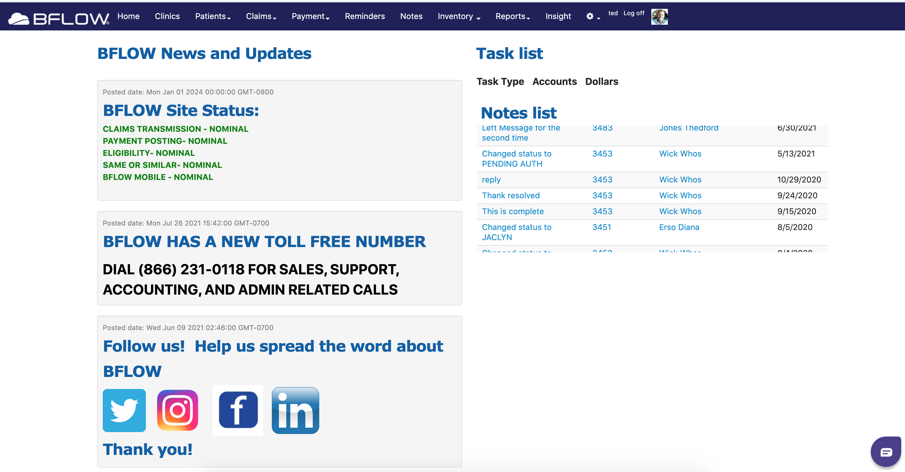Viewport: 905px width, 472px height.
Task: Click the user profile picture
Action: coord(660,16)
